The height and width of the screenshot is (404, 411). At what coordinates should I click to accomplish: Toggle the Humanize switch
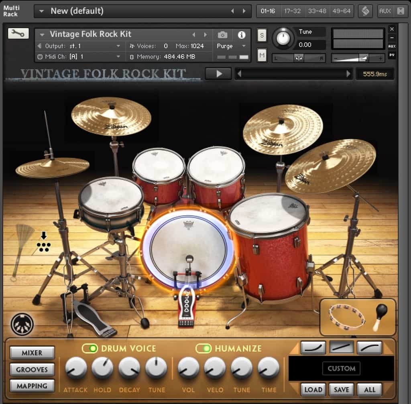coord(203,348)
